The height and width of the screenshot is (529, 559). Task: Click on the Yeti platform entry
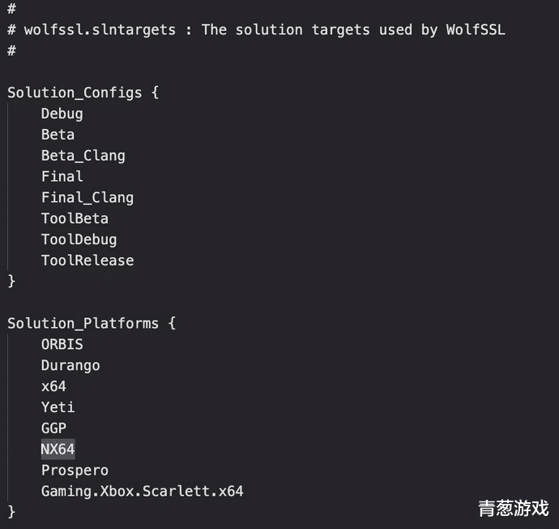[x=58, y=407]
